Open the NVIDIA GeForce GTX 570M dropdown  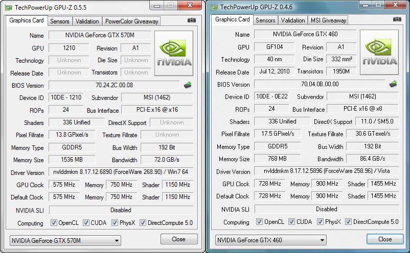65,240
